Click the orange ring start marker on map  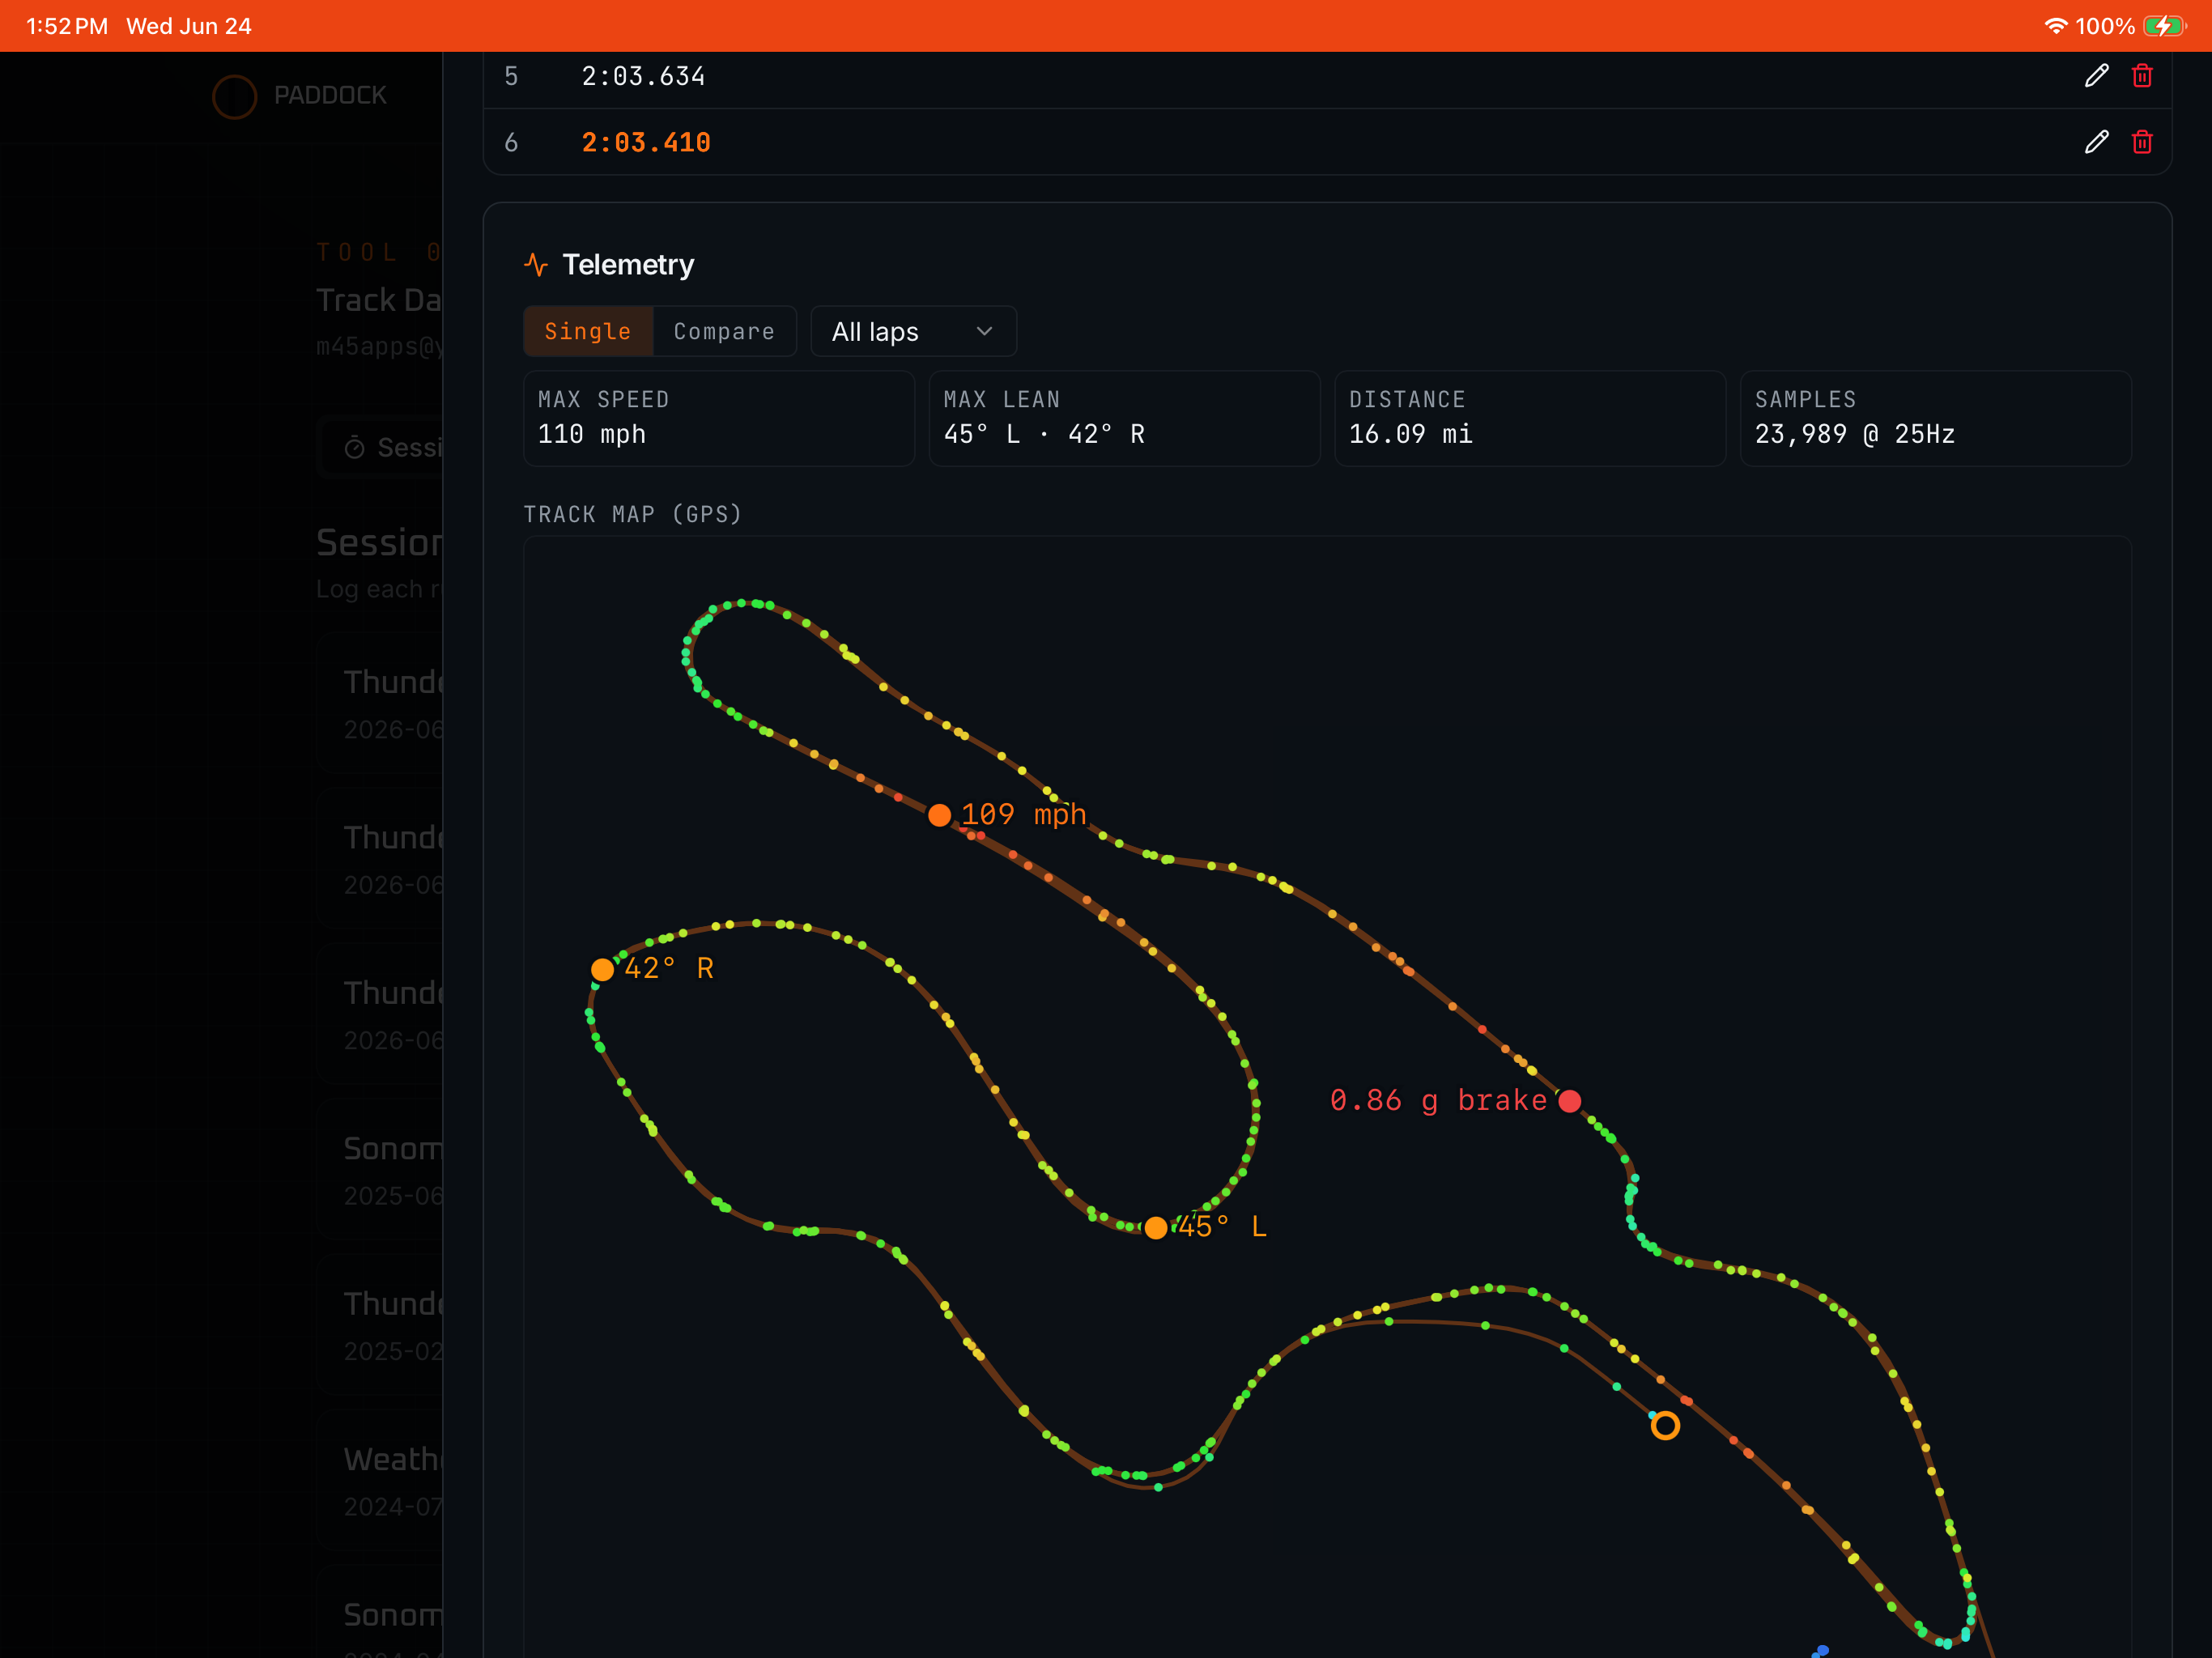(x=1664, y=1425)
